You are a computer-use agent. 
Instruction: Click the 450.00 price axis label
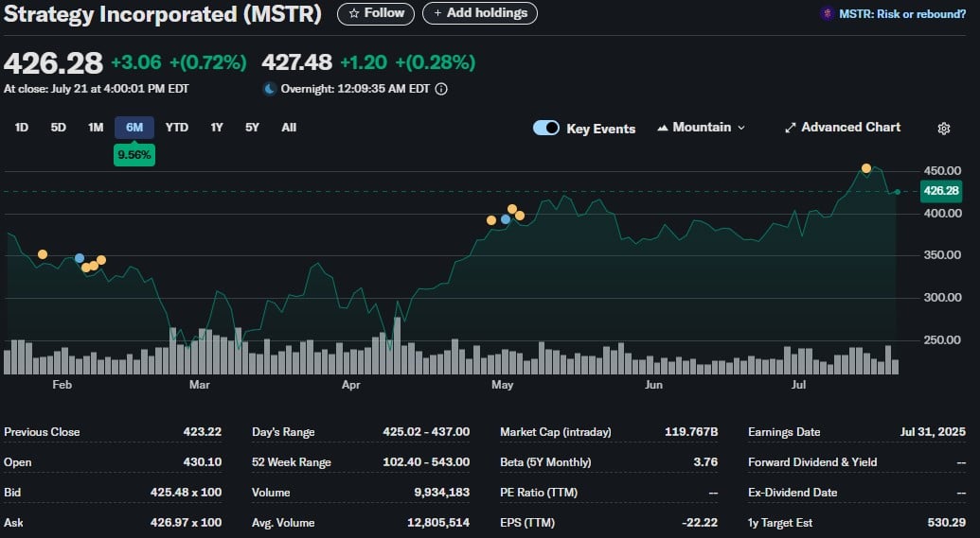(x=942, y=170)
